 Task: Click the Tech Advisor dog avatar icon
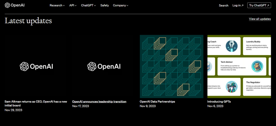pos(257,66)
